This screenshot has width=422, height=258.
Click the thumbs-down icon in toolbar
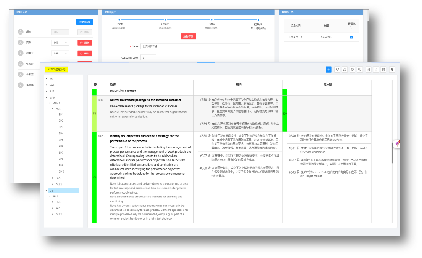pyautogui.click(x=337, y=69)
